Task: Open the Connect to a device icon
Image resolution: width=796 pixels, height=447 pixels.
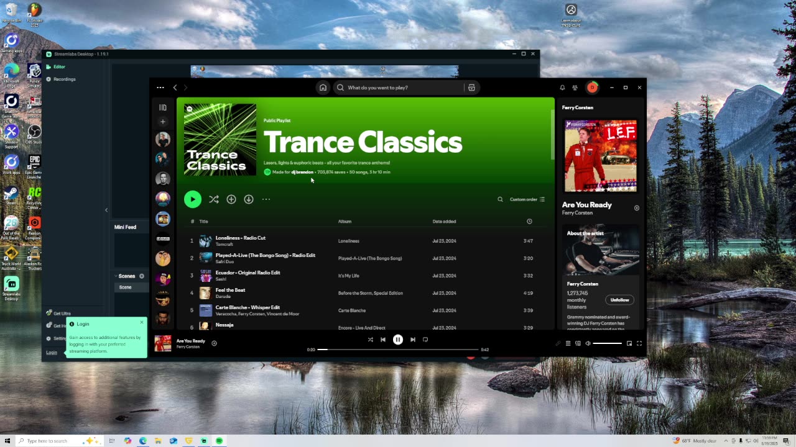Action: coord(578,343)
